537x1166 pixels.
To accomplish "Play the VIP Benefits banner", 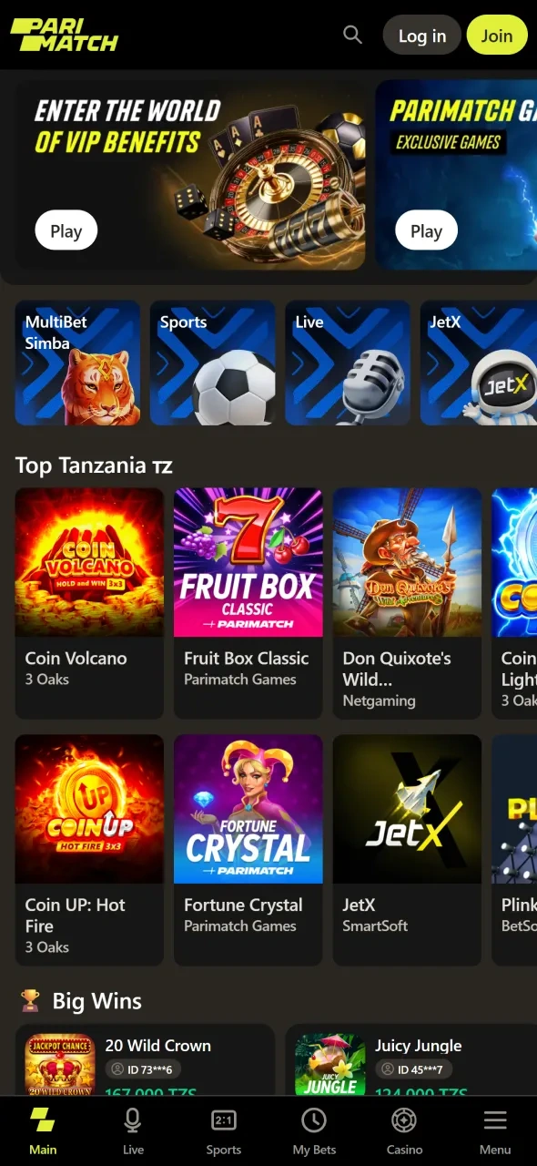I will pos(66,231).
